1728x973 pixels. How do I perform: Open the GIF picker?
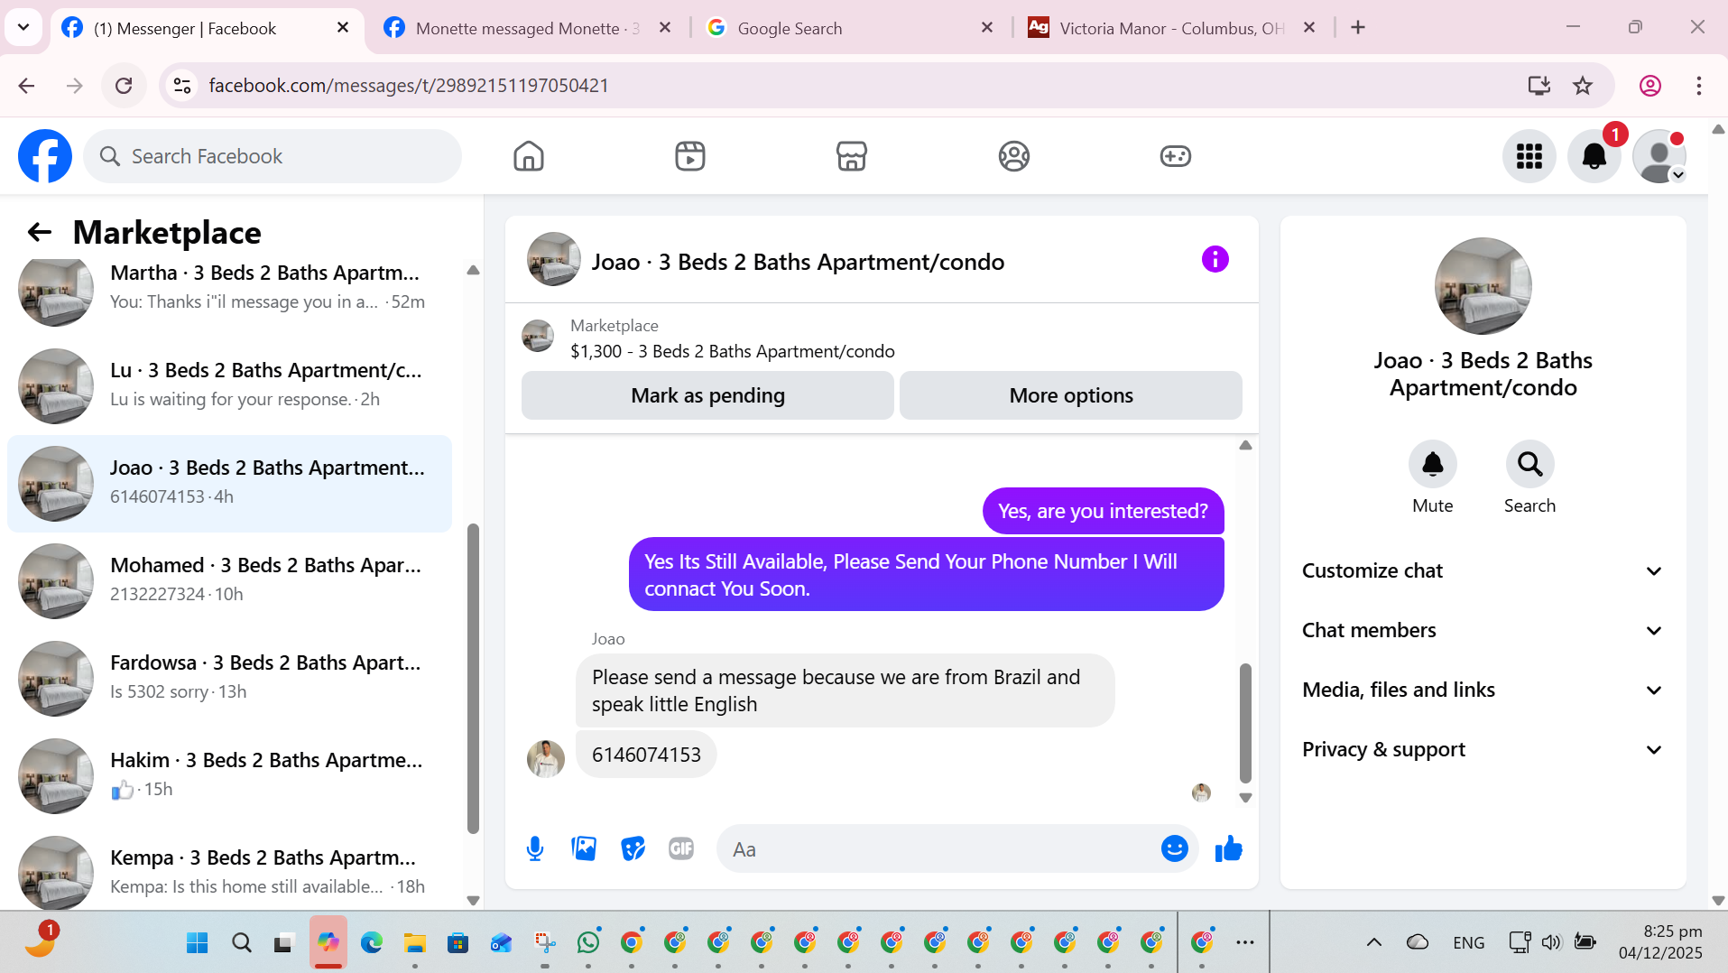[681, 848]
